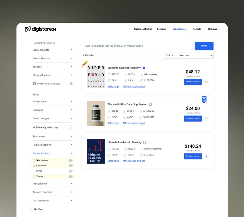Viewport: 244px width, 217px height.
Task: Click the vendor icon beside videoacademy
Action: point(142,75)
